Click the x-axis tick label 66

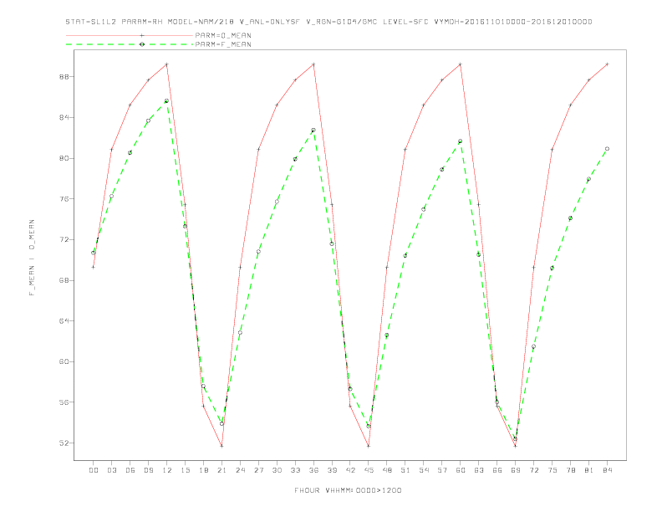[497, 470]
